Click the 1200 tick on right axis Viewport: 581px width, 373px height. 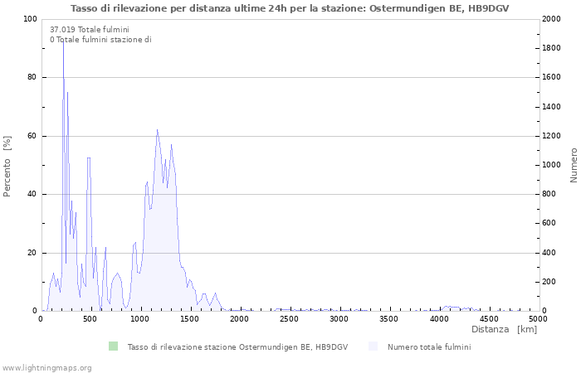point(552,136)
